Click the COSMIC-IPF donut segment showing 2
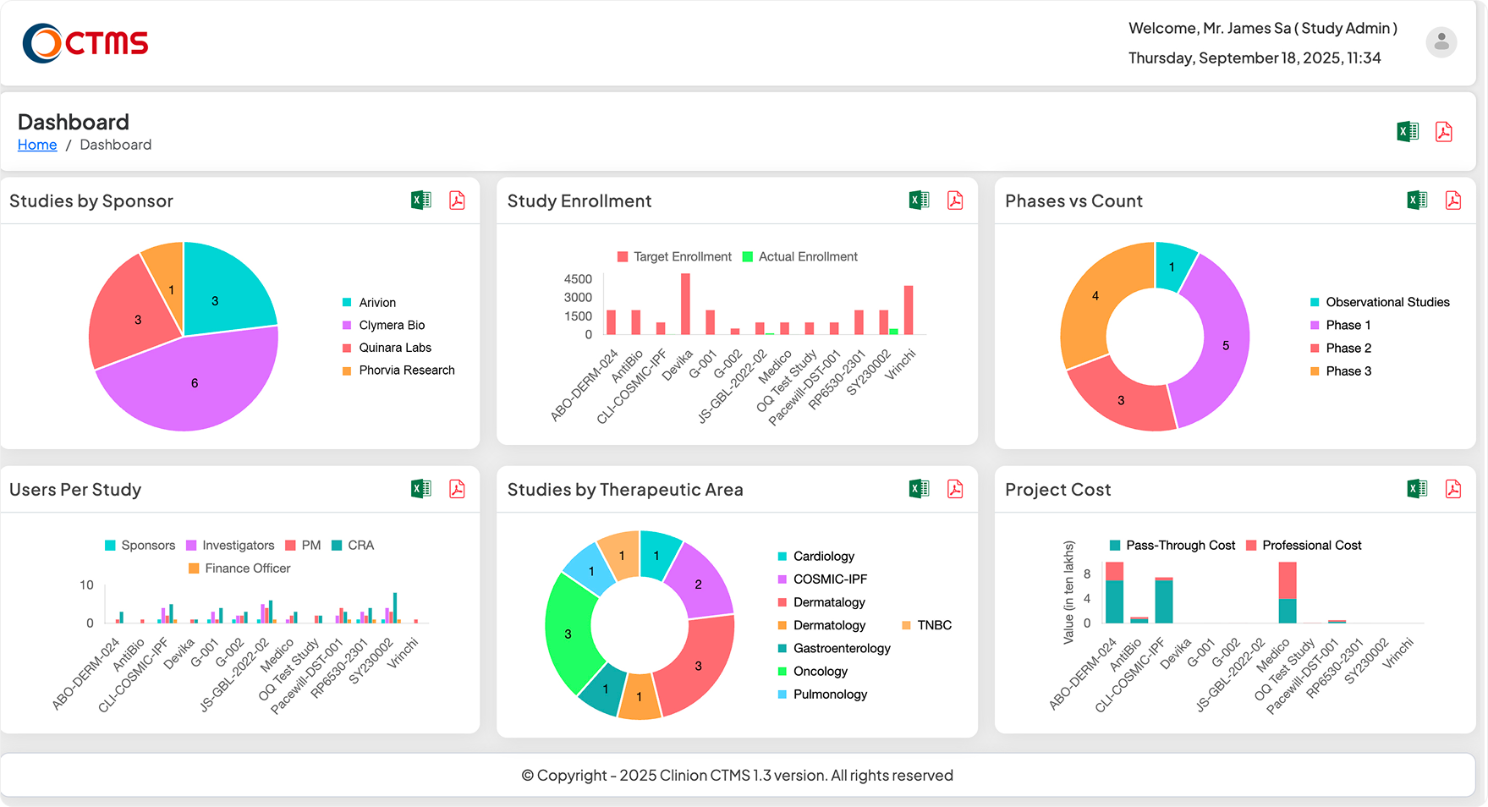Image resolution: width=1488 pixels, height=807 pixels. [698, 584]
